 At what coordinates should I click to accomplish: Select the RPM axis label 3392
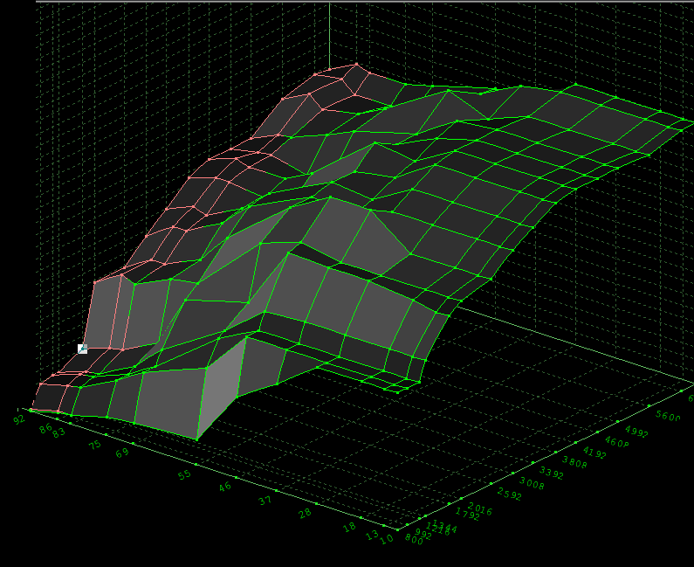click(x=552, y=474)
